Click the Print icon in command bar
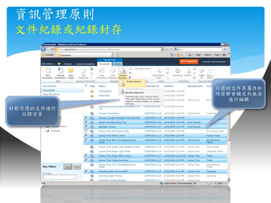The height and width of the screenshot is (203, 271). [190, 55]
